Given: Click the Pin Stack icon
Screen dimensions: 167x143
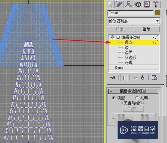Looking at the screenshot, I should click(113, 77).
